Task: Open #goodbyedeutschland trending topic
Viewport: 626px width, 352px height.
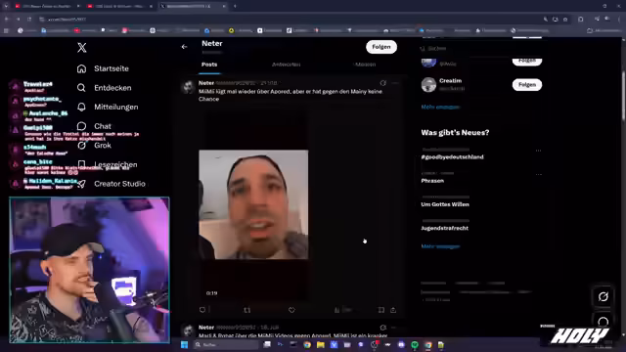Action: 452,156
